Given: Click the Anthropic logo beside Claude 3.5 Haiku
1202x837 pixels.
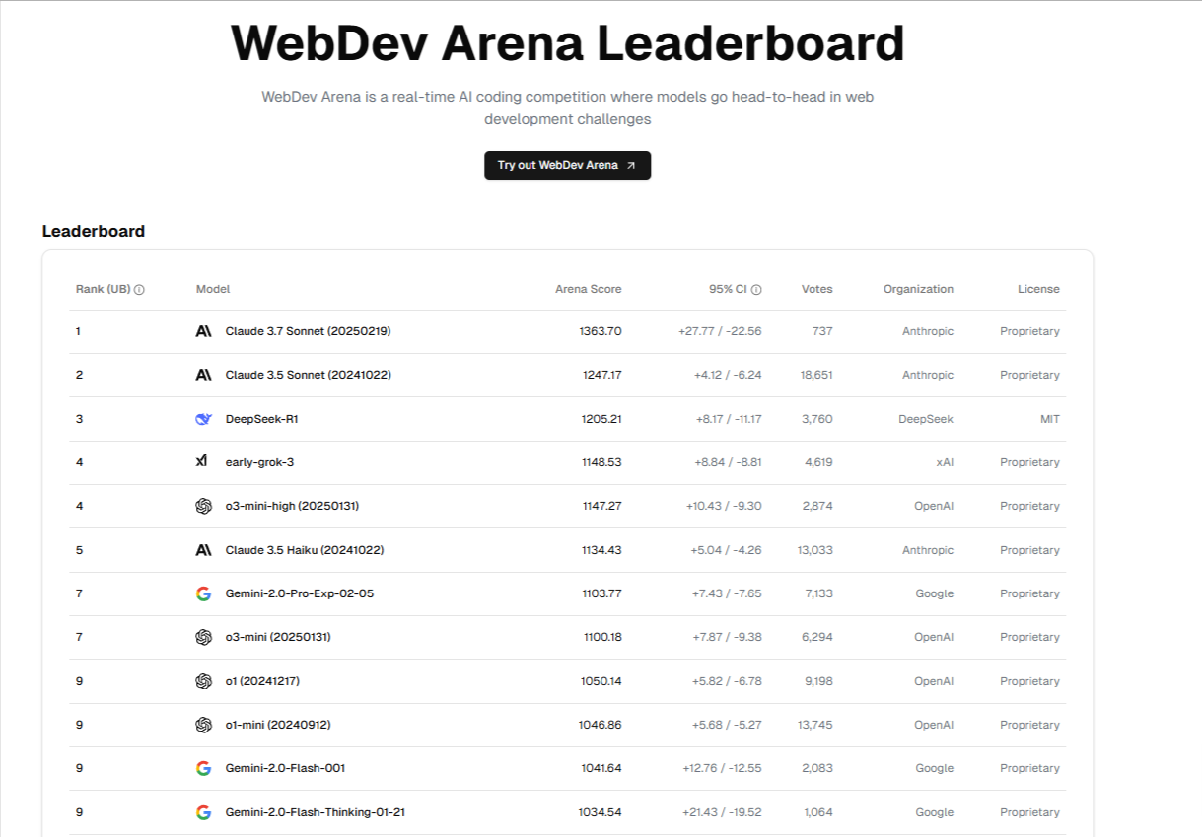Looking at the screenshot, I should (204, 550).
